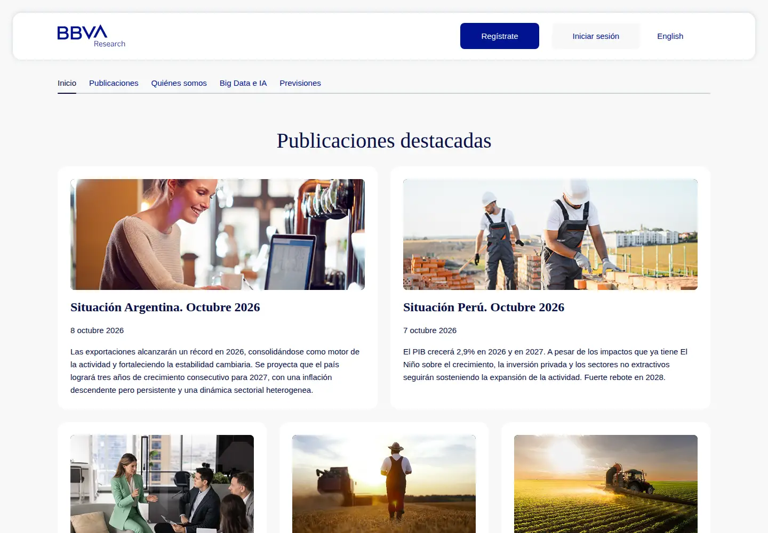Select the Inicio tab
The width and height of the screenshot is (768, 533).
click(x=67, y=83)
